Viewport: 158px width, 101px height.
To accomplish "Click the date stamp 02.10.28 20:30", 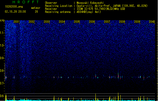I will (x=15, y=12).
